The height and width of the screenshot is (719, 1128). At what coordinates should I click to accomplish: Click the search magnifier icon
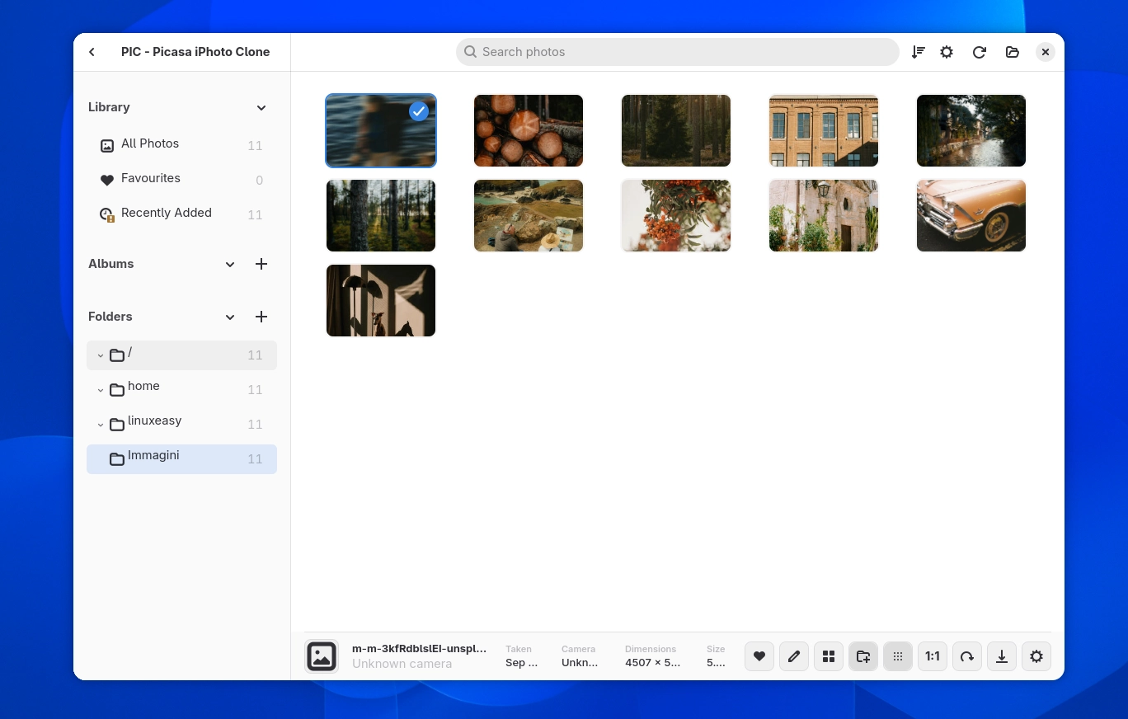click(x=470, y=52)
